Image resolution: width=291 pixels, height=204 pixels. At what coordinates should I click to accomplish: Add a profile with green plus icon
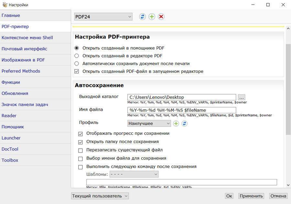click(176, 124)
